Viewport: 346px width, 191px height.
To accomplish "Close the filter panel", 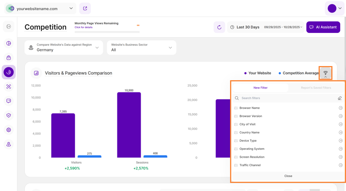I will 288,176.
